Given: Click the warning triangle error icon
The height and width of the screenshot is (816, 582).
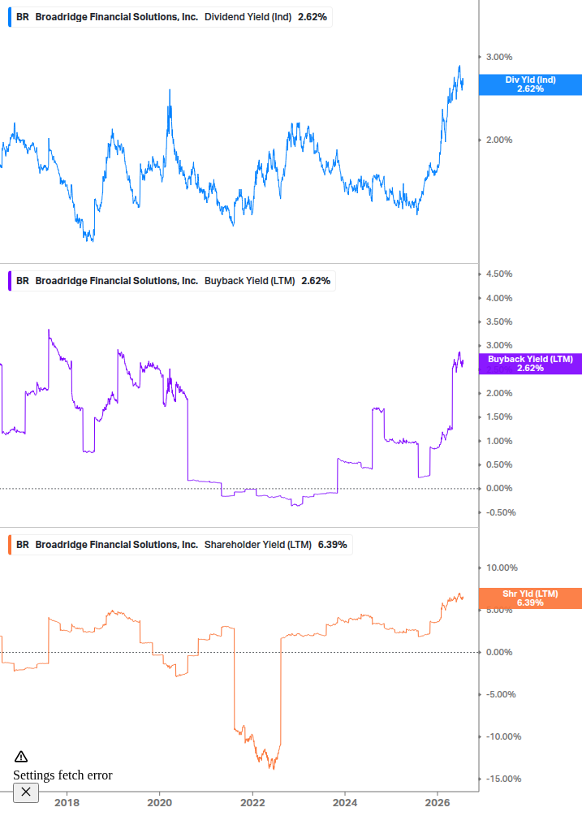Looking at the screenshot, I should pos(21,756).
